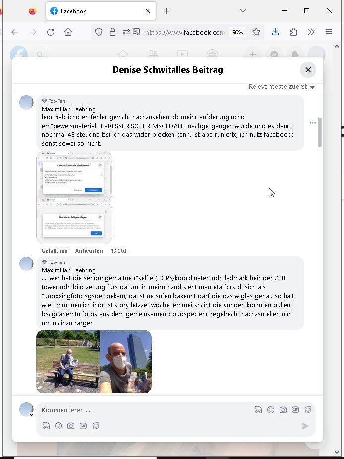Open the park bench and selfie photo
344x459 pixels.
point(94,362)
